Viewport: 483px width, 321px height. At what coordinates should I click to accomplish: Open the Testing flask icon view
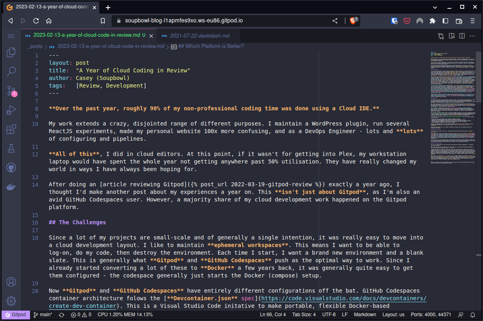[11, 149]
